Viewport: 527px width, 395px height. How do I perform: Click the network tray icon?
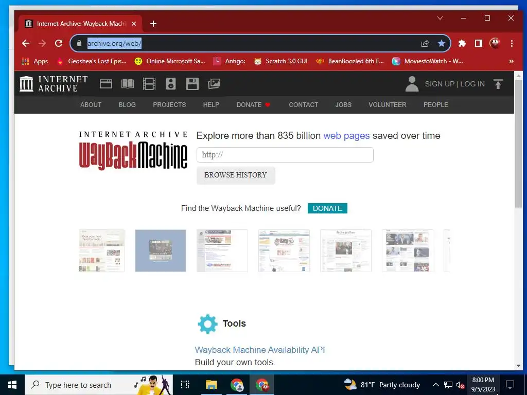(x=448, y=385)
